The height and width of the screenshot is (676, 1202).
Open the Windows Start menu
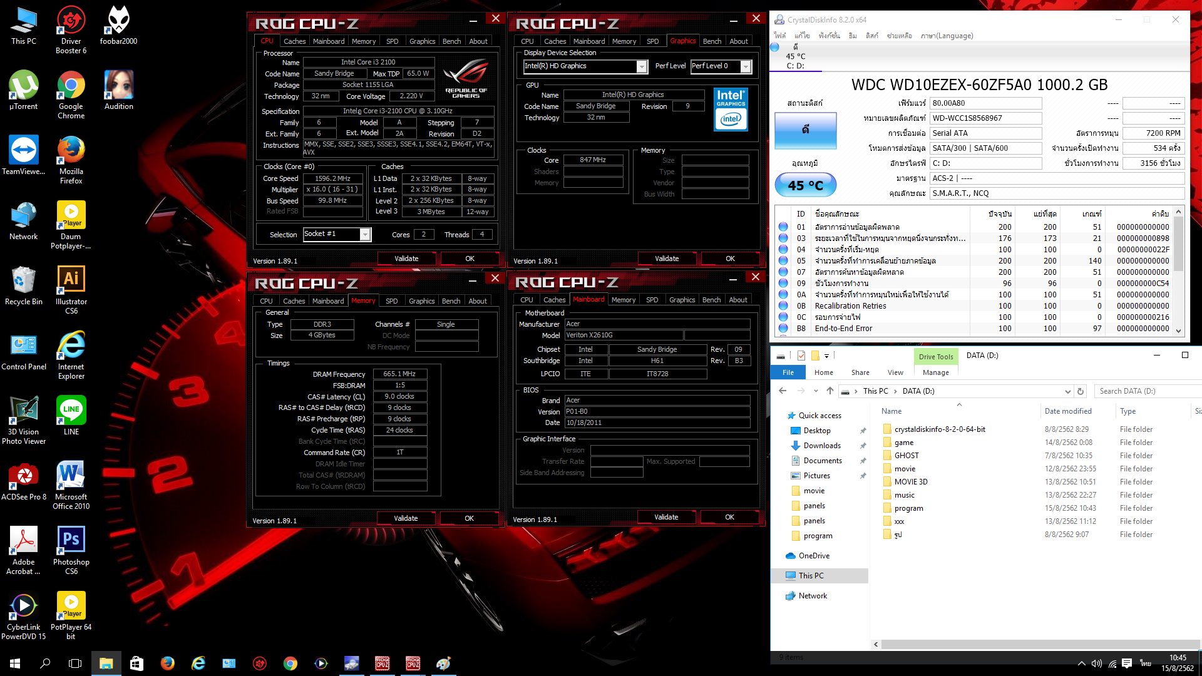(15, 663)
